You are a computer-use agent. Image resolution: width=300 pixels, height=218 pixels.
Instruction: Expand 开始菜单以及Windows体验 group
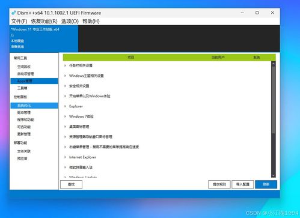tap(65, 96)
